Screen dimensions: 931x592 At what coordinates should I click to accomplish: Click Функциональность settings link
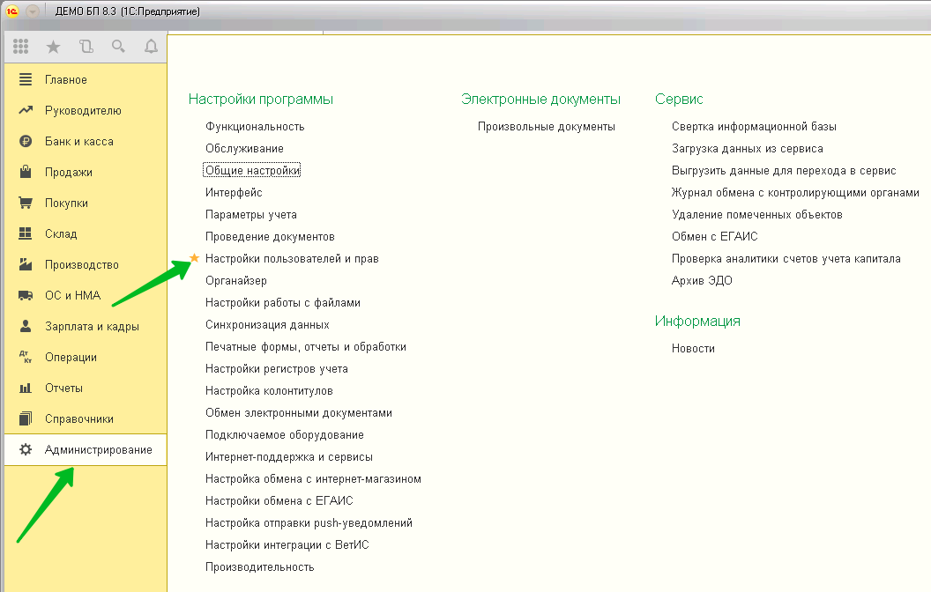point(255,127)
